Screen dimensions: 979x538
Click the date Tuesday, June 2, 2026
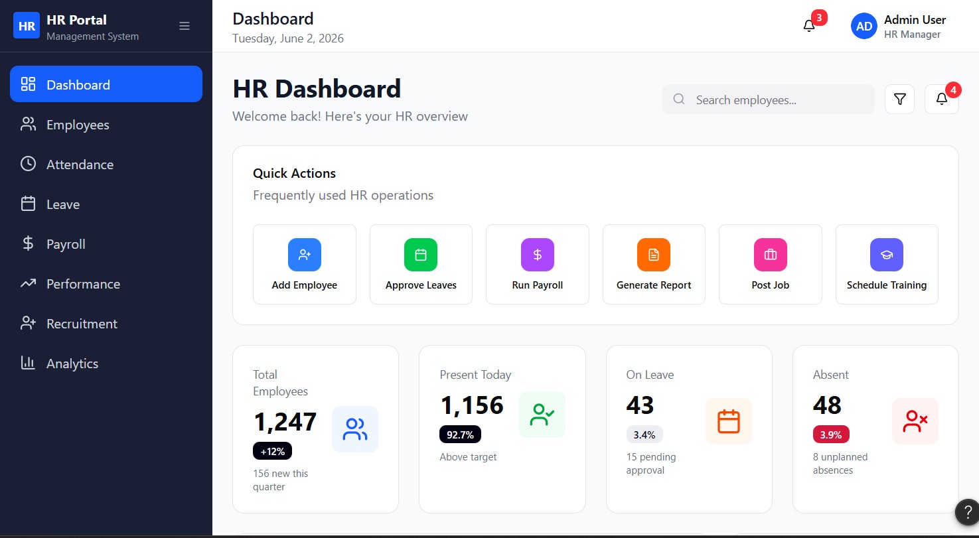(288, 38)
